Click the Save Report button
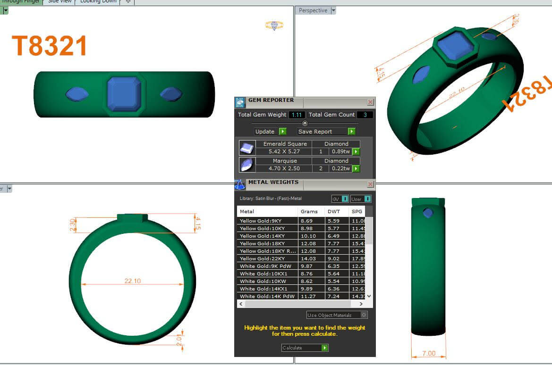Image resolution: width=552 pixels, height=365 pixels. tap(326, 132)
